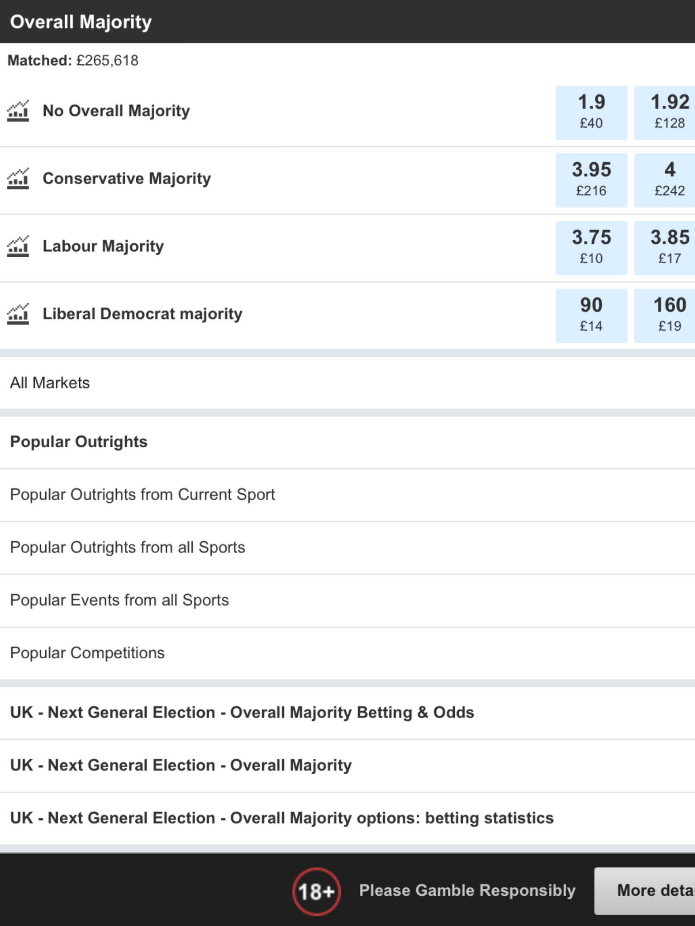Go to Popular Outrights from all Sports
Viewport: 695px width, 926px height.
click(347, 548)
